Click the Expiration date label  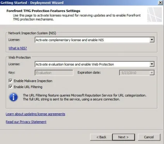click(89, 73)
